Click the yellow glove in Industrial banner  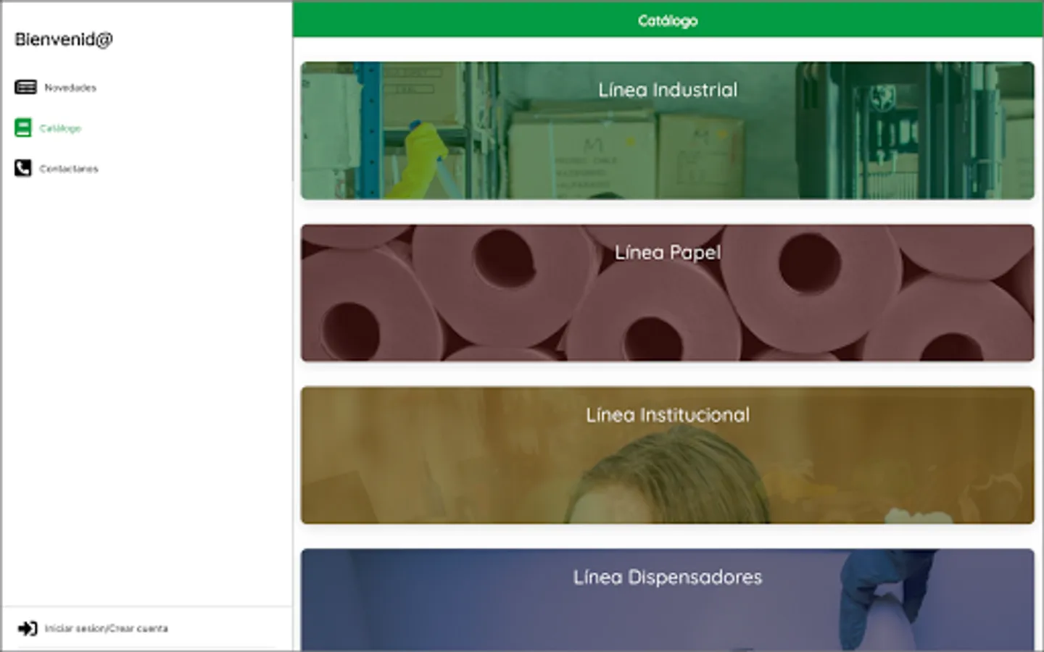[418, 160]
